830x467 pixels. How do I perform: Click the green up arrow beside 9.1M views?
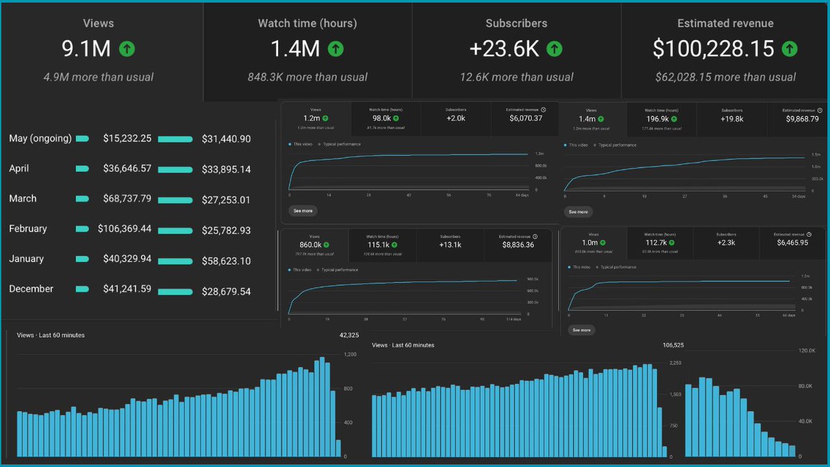coord(126,49)
